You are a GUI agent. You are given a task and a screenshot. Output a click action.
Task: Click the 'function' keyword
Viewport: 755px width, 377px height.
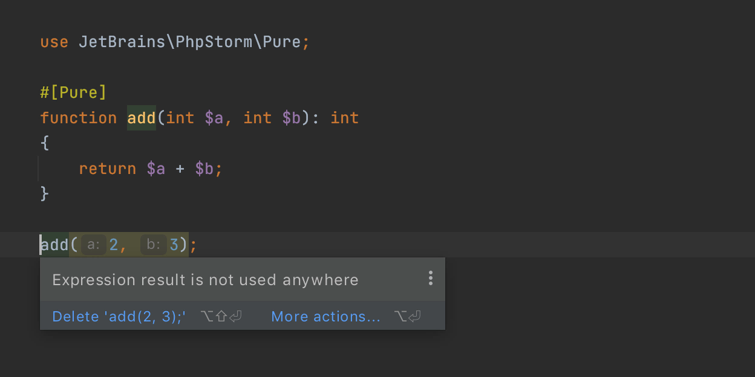(x=78, y=118)
